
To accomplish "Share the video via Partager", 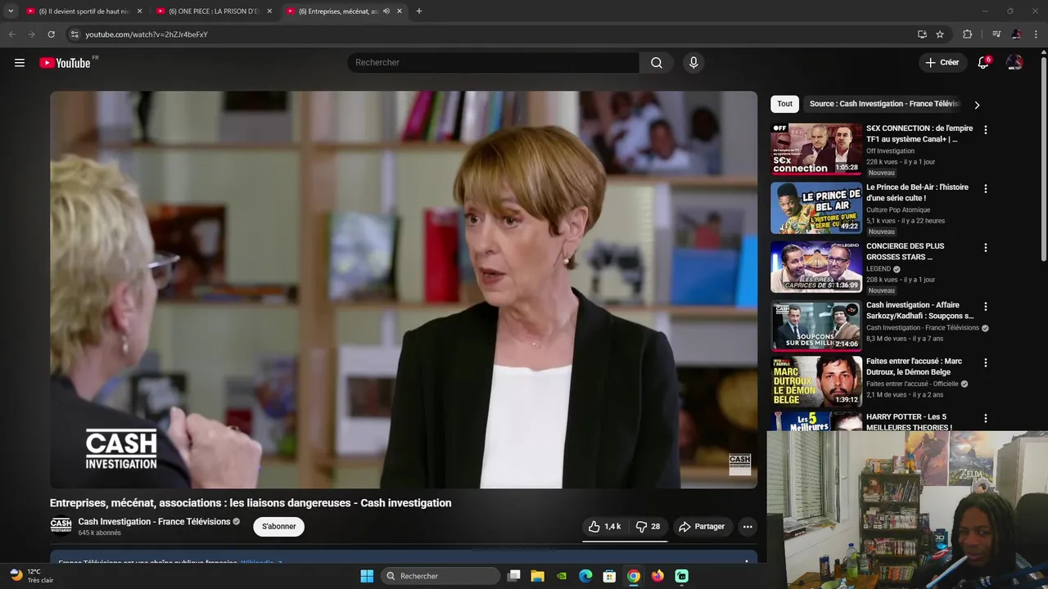I will [x=702, y=527].
